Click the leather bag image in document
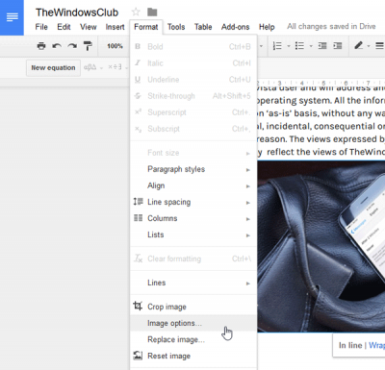The width and height of the screenshot is (385, 370). [321, 247]
